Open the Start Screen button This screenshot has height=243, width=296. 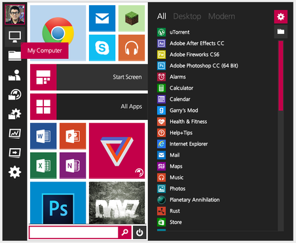coord(89,77)
